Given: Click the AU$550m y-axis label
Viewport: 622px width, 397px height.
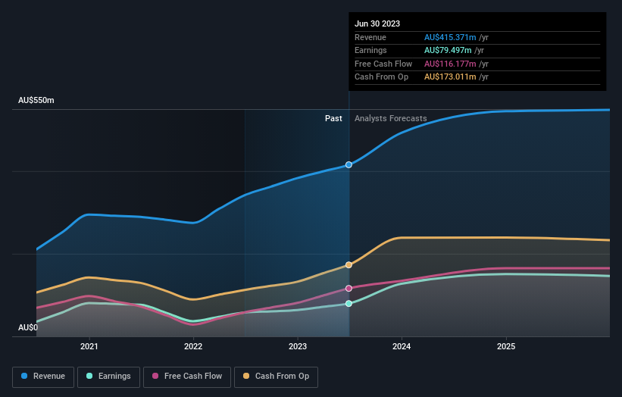Looking at the screenshot, I should click(x=36, y=100).
